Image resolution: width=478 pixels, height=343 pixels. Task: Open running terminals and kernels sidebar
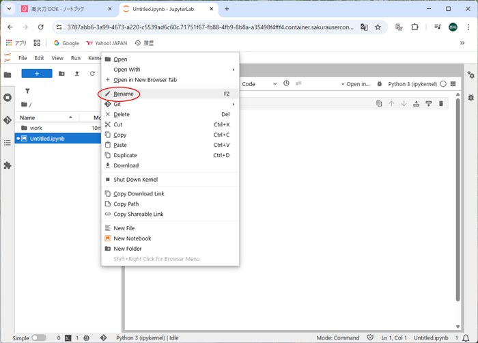8,98
